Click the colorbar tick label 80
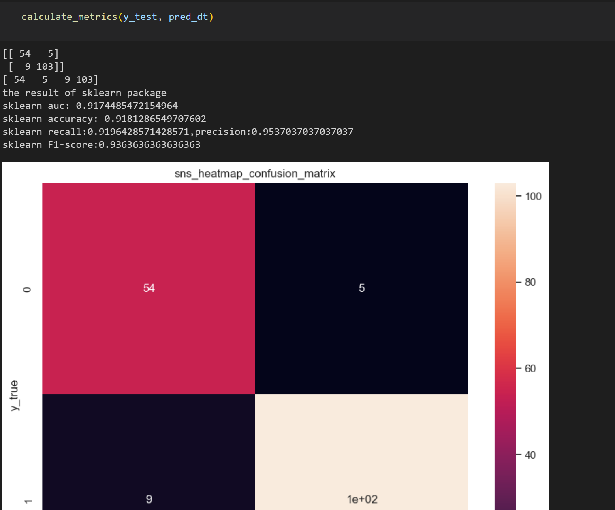615x510 pixels. tap(530, 283)
